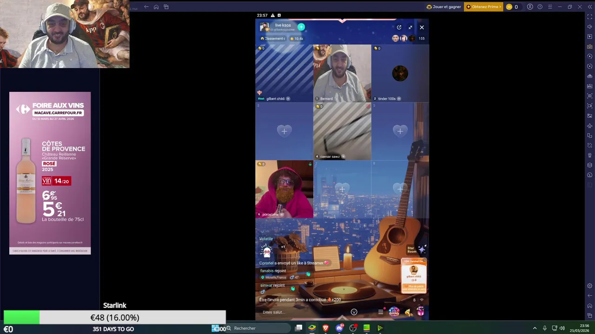The image size is (595, 334).
Task: Open the BlueStacks help question icon
Action: click(x=540, y=7)
